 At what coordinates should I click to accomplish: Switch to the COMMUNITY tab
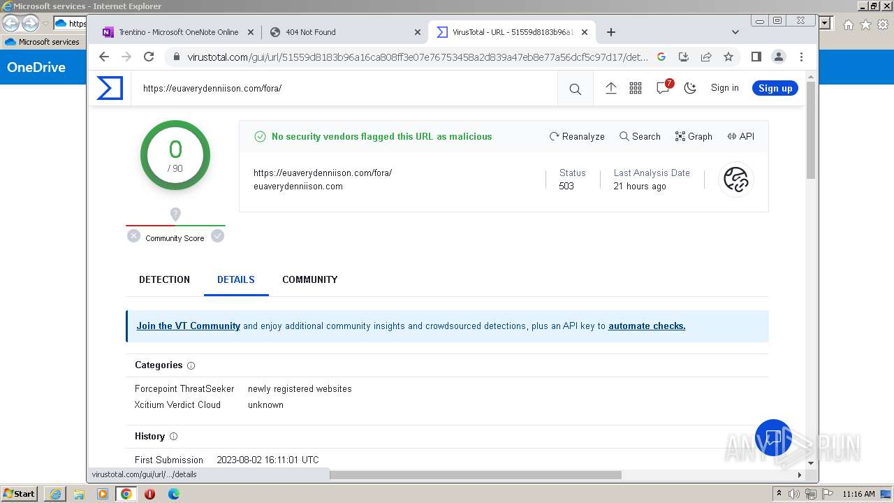point(310,279)
